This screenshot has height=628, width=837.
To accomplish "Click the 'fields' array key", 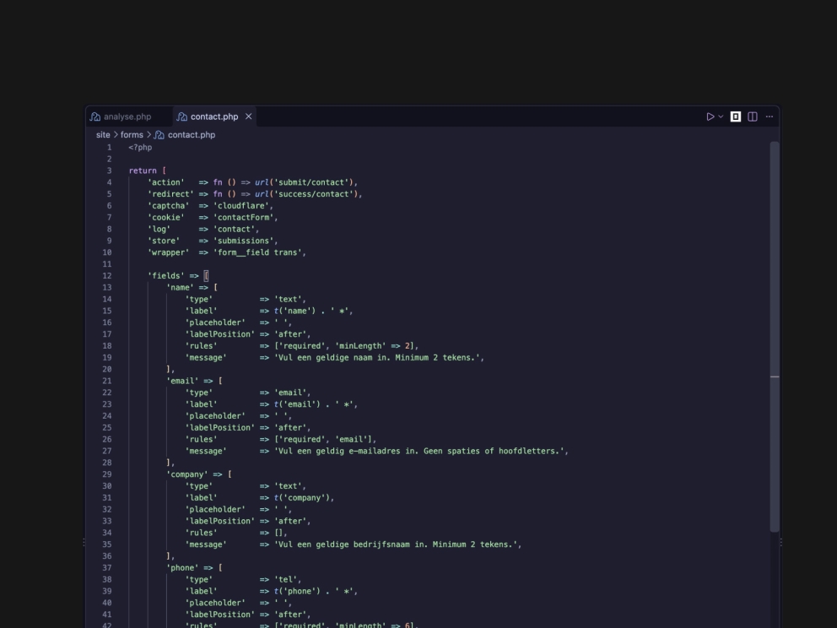I will (x=166, y=275).
